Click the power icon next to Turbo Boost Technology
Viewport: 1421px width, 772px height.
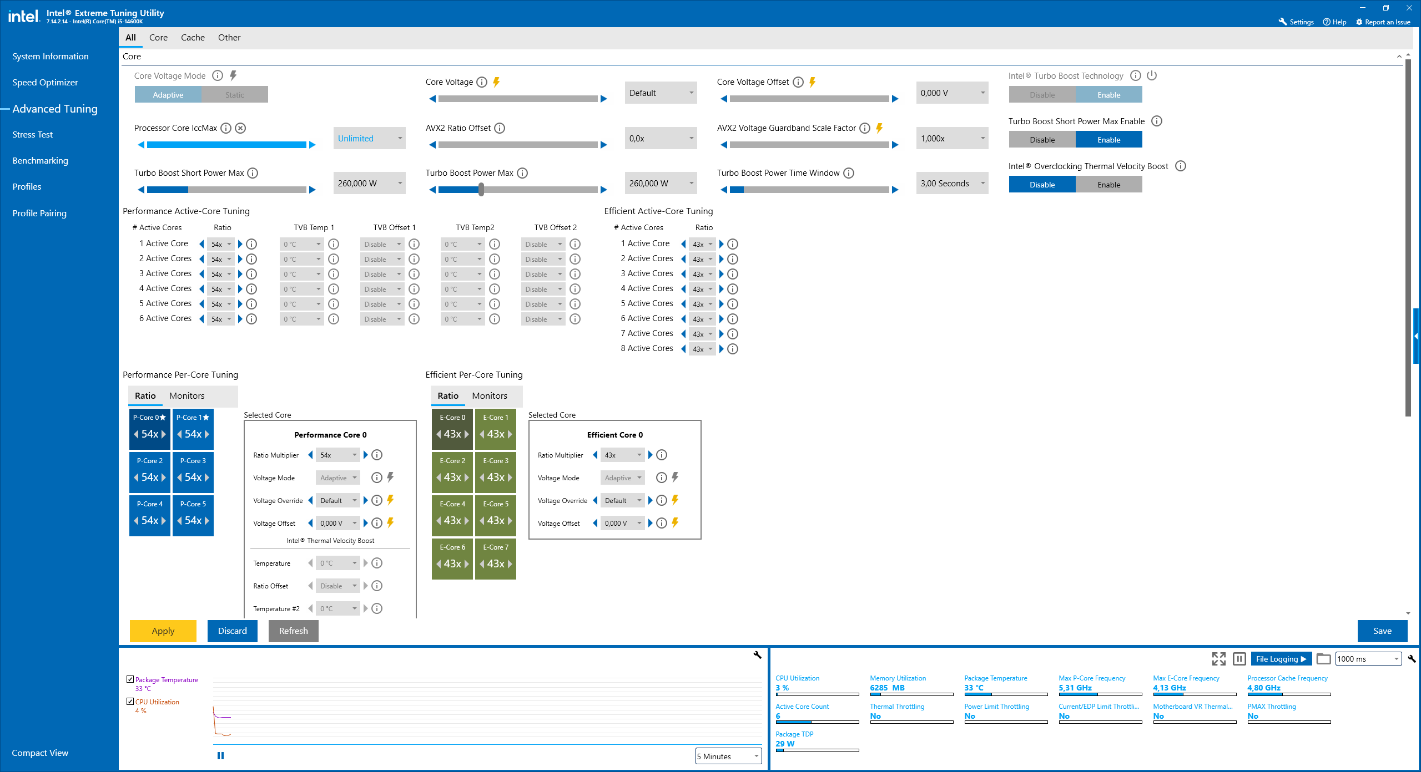click(x=1152, y=75)
